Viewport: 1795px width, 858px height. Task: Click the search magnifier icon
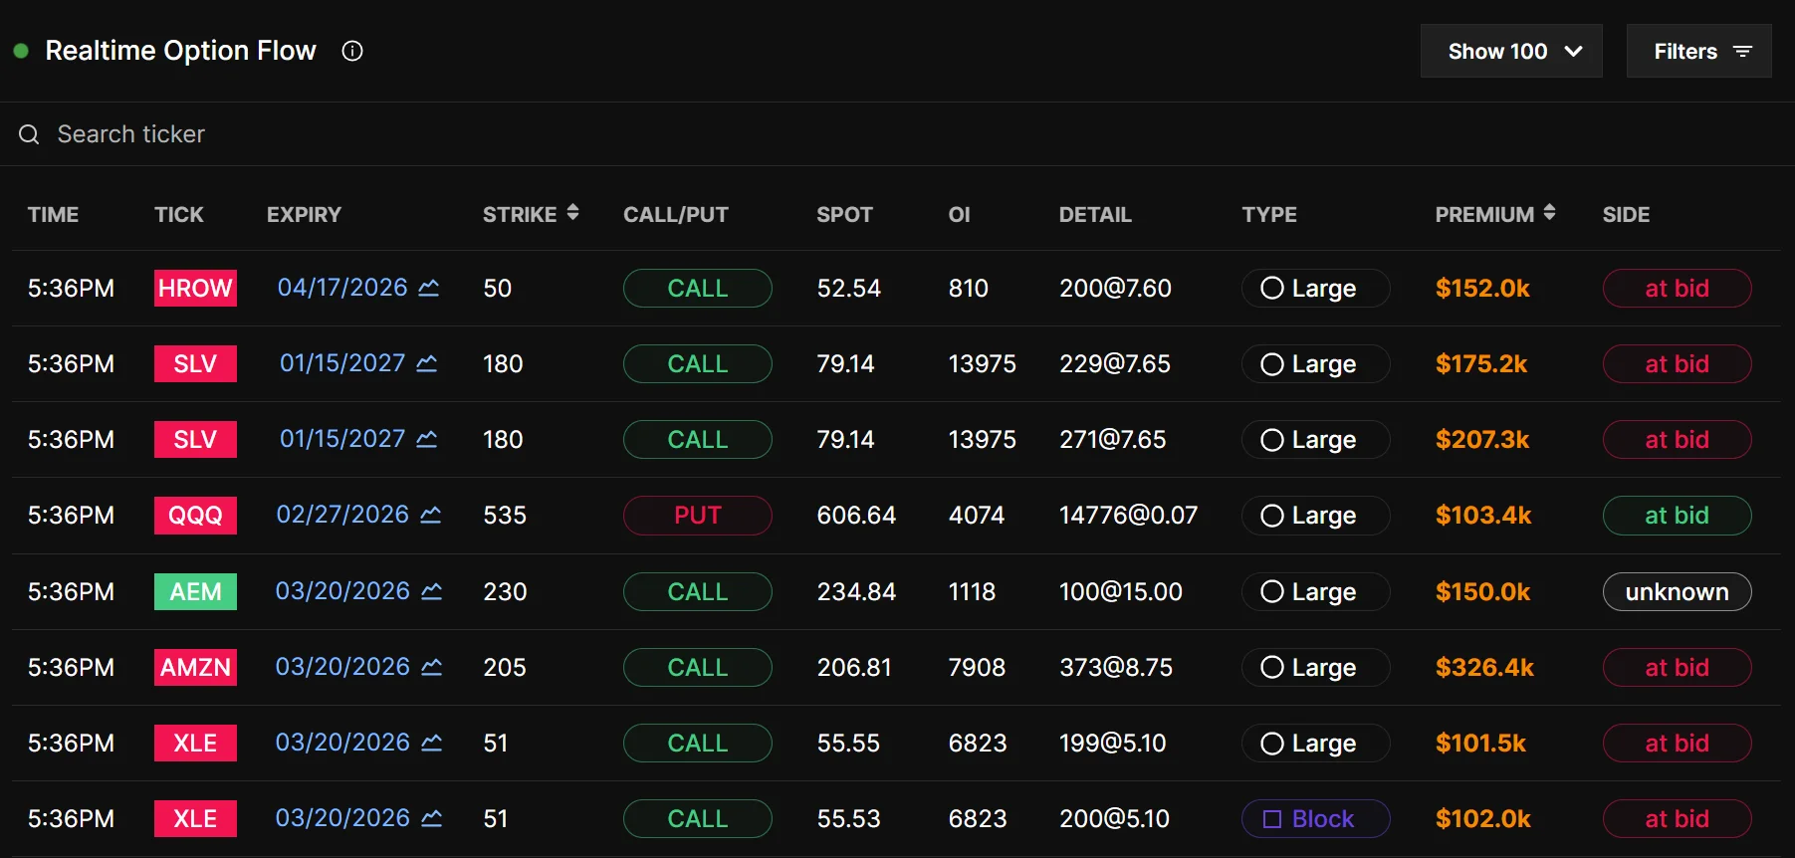(30, 134)
